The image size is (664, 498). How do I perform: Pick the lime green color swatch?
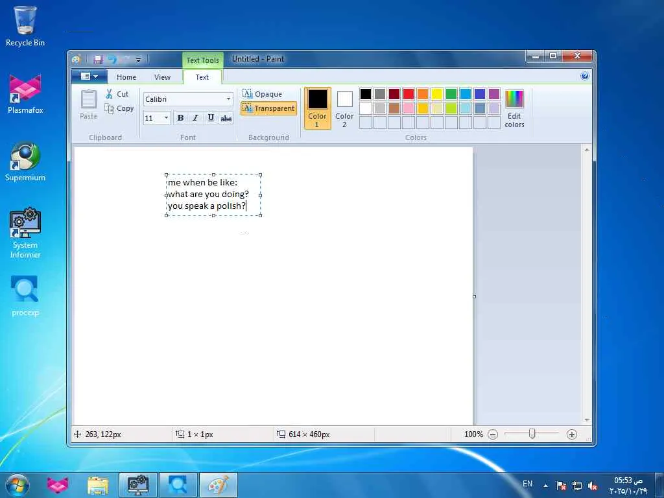point(451,108)
